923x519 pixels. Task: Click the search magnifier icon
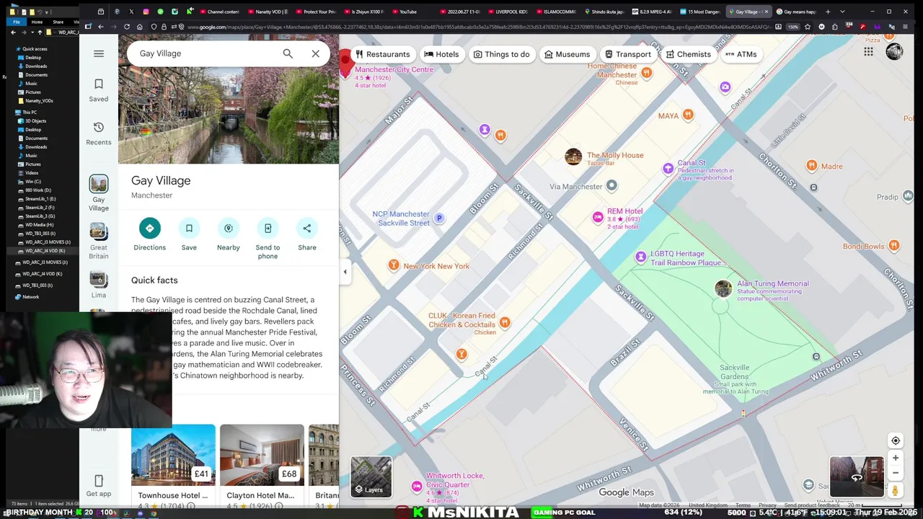tap(288, 53)
